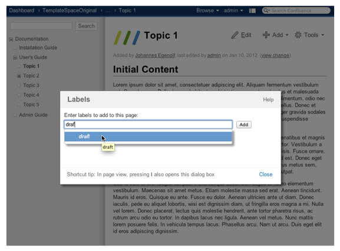
Task: Open Help in the Labels dialog
Action: (268, 99)
